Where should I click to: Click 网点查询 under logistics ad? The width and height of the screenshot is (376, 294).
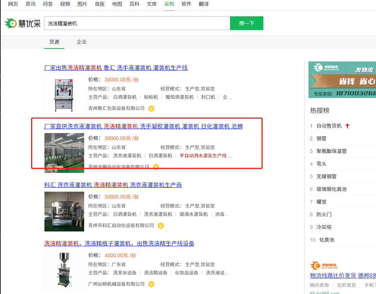coord(319,285)
